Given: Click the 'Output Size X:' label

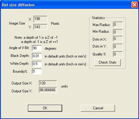Looking at the screenshot, I should [22, 83].
